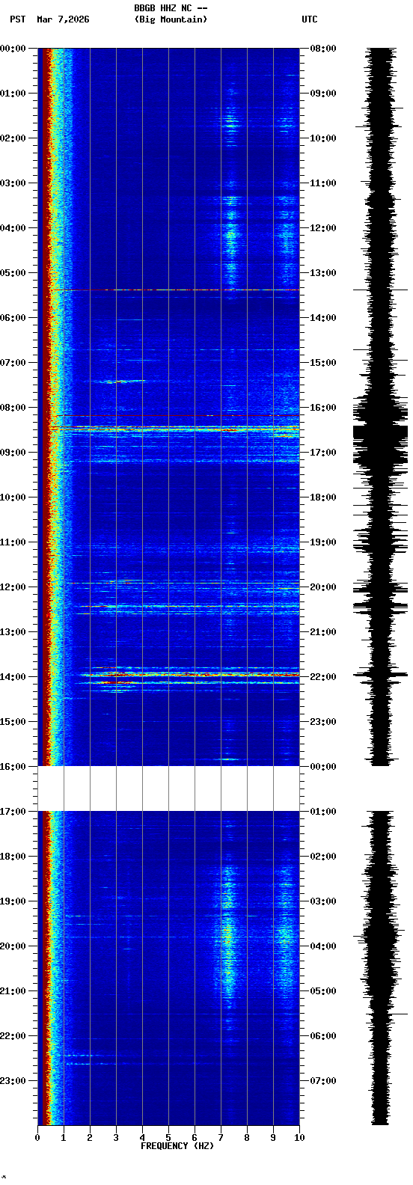Screen dimensions: 413x1185
Task: Click the 12:00 UTC label on right axis
Action: pos(323,228)
